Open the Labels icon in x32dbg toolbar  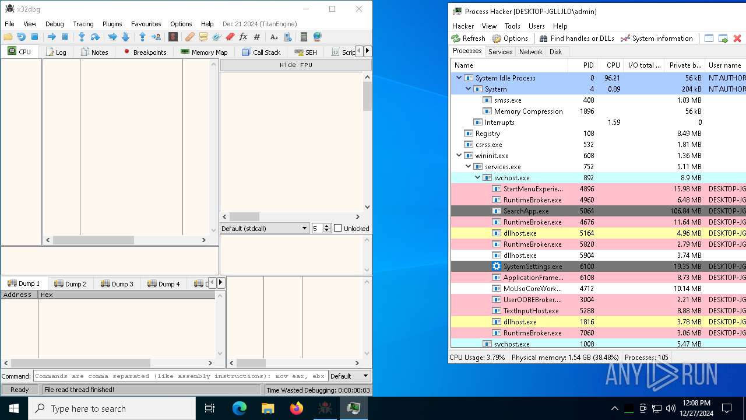coord(216,37)
